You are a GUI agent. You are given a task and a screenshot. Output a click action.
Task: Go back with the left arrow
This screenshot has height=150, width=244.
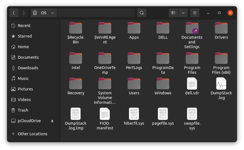pos(14,13)
